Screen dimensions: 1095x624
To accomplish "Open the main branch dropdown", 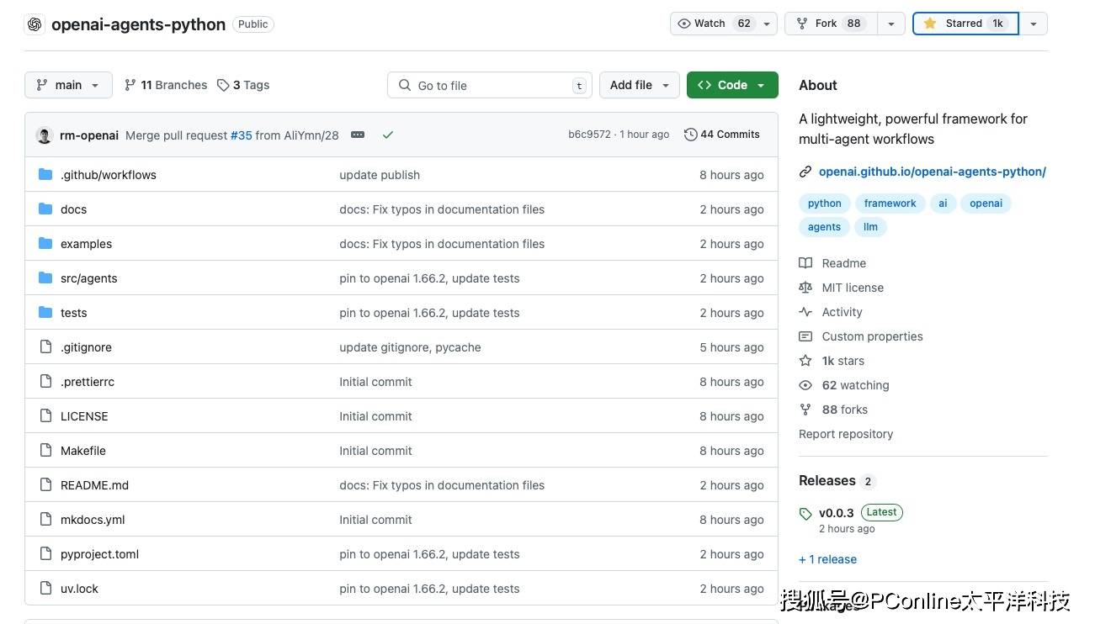I will 68,85.
